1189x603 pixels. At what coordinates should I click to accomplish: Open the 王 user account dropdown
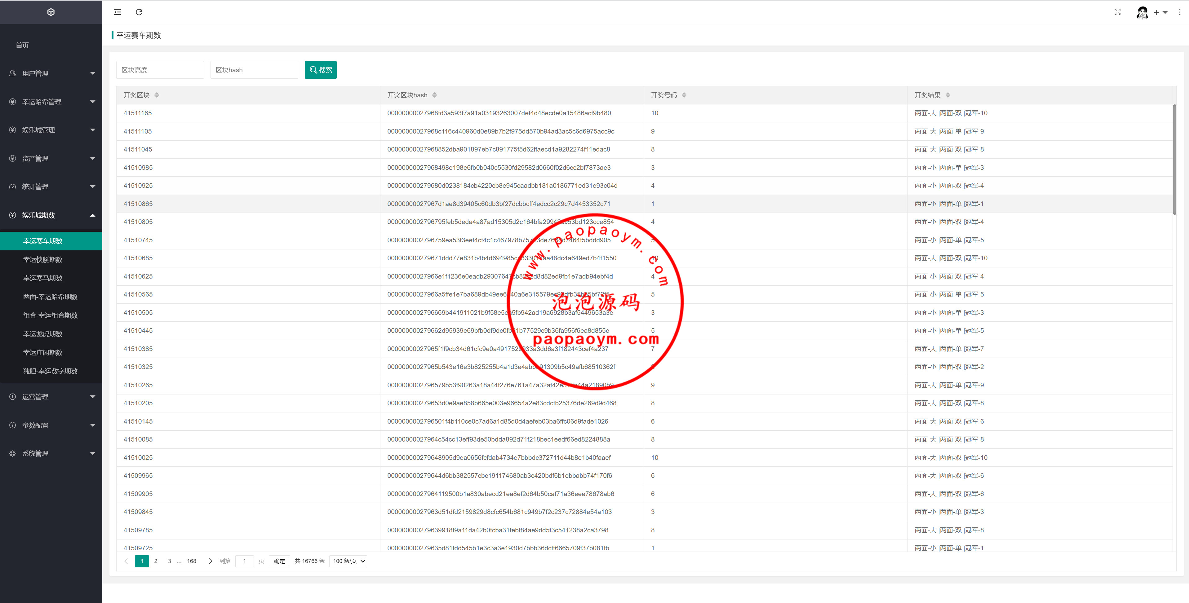(x=1160, y=12)
